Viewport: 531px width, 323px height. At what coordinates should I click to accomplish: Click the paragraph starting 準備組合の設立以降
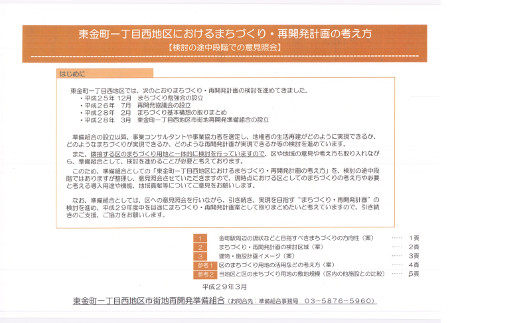pos(223,140)
